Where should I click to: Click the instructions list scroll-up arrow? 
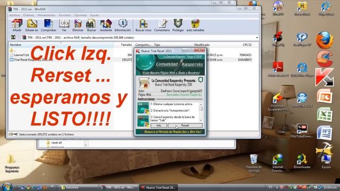[201, 105]
